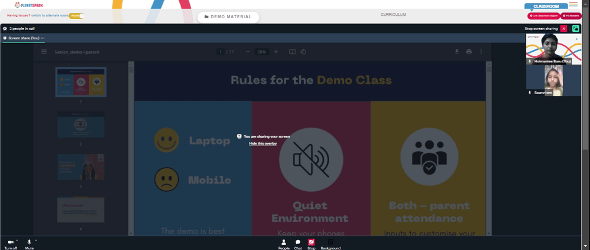Toggle the alternate room switch
Viewport: 590px width, 250px height.
(76, 16)
